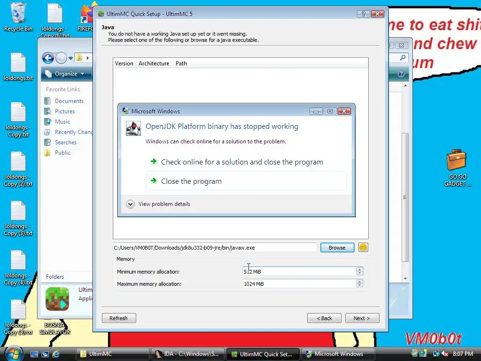Image resolution: width=481 pixels, height=361 pixels.
Task: Click the Next button in setup wizard
Action: pos(362,318)
